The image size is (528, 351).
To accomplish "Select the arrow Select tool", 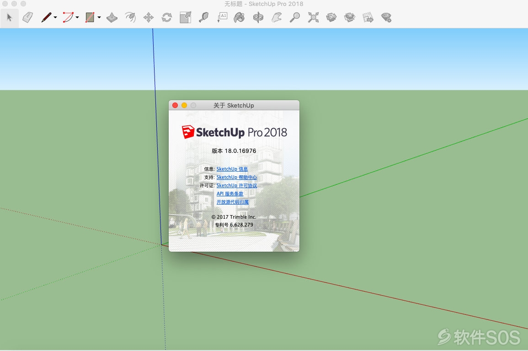I will (10, 17).
